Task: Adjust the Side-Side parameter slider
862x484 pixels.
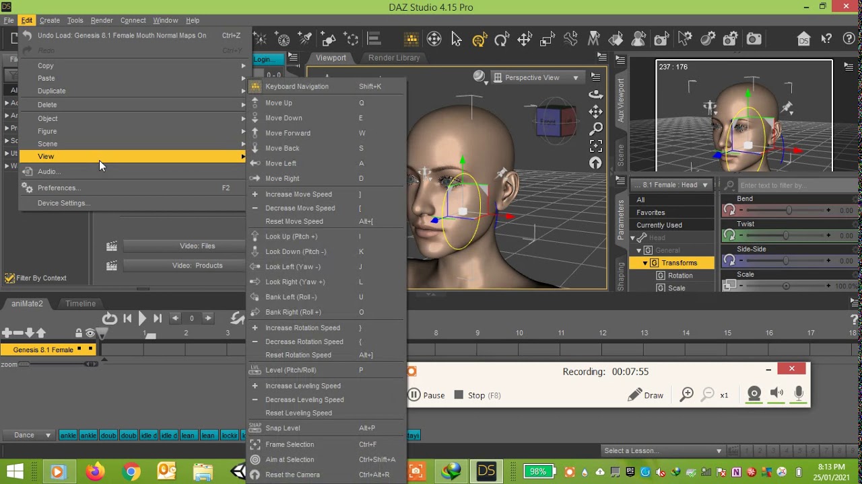Action: click(x=785, y=260)
